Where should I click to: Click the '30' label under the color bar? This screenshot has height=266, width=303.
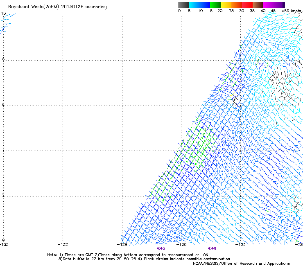pyautogui.click(x=242, y=11)
